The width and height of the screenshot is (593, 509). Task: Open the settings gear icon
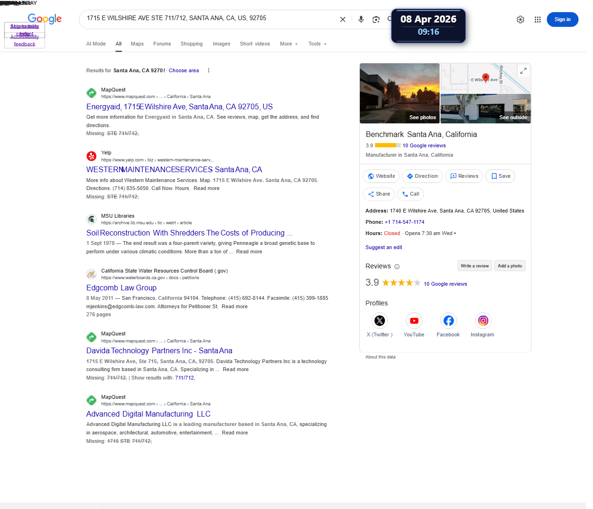(x=520, y=19)
